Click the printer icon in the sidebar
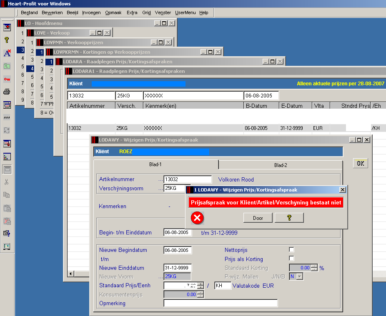Viewport: 386px width, 316px height. [x=7, y=92]
